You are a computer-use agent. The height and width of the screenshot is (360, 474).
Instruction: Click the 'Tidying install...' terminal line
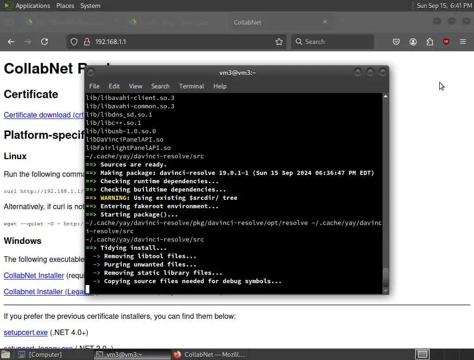pyautogui.click(x=133, y=248)
